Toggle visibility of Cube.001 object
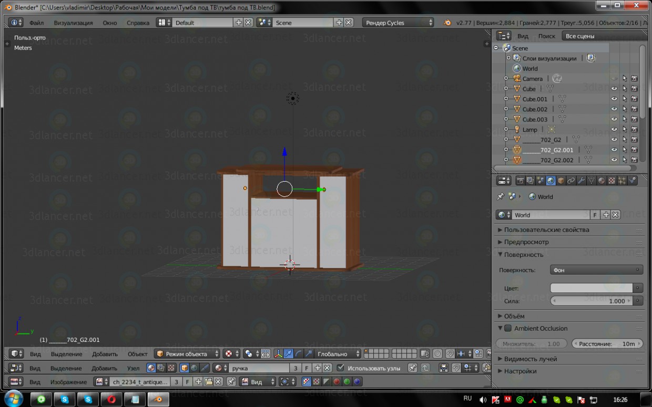The image size is (652, 407). click(x=614, y=99)
